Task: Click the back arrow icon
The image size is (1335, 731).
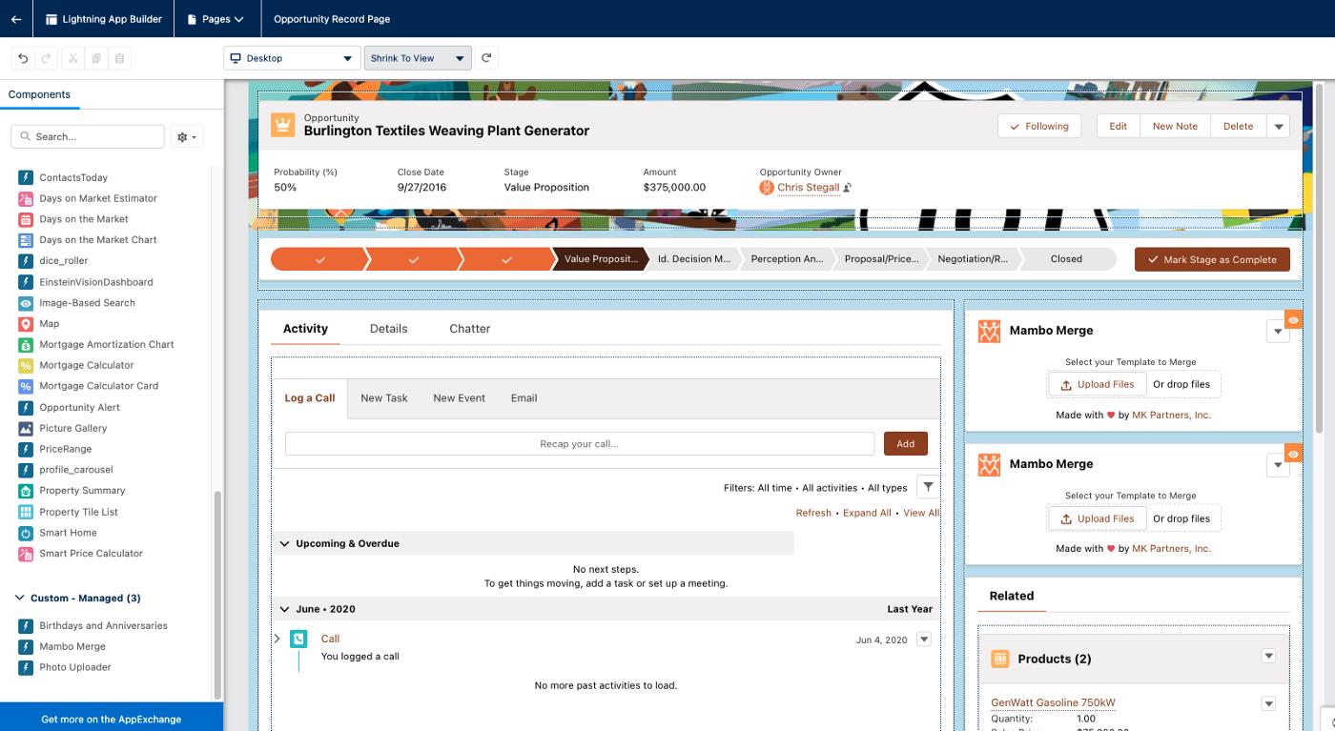Action: (x=16, y=19)
